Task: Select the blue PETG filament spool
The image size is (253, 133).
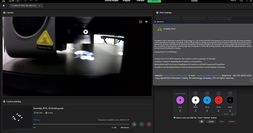Action: 207,100
